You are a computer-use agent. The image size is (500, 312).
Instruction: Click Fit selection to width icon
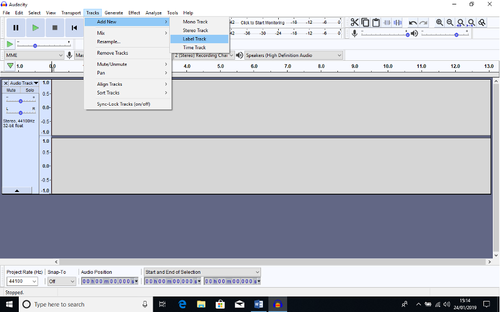coord(461,22)
